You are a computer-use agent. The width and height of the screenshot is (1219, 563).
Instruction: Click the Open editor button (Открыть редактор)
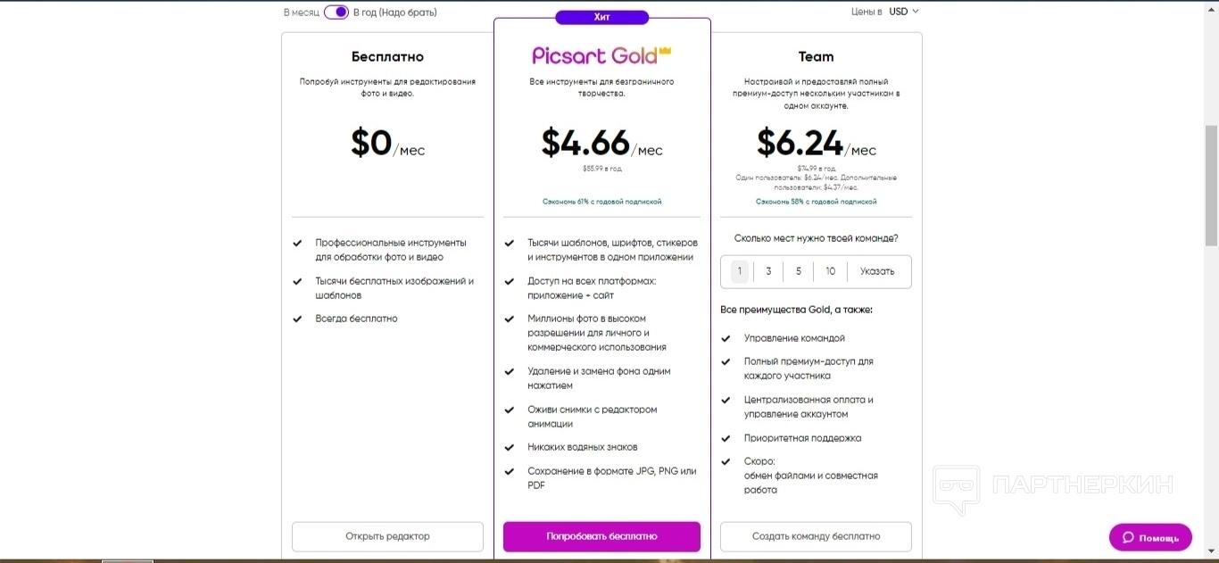tap(387, 536)
